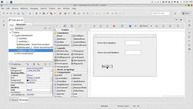Click the volume icon in system tray

[172, 2]
